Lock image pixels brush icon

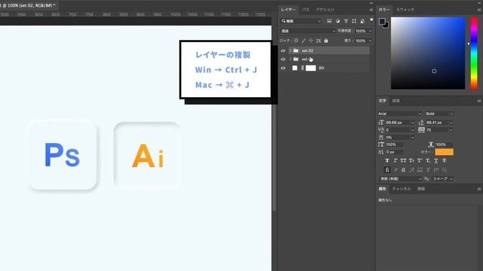coord(303,41)
